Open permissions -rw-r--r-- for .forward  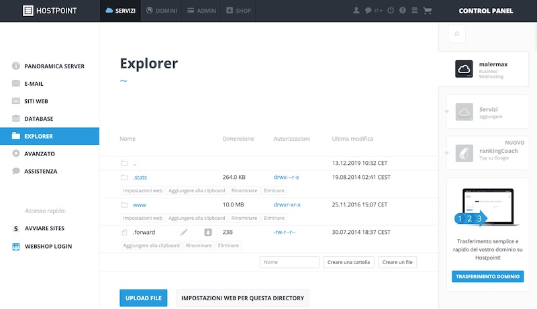pos(284,232)
